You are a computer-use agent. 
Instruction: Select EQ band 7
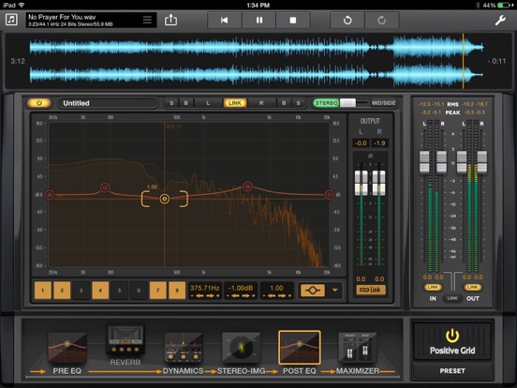click(158, 291)
